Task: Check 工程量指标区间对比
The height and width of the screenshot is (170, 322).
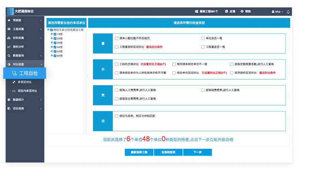Action: point(116,47)
